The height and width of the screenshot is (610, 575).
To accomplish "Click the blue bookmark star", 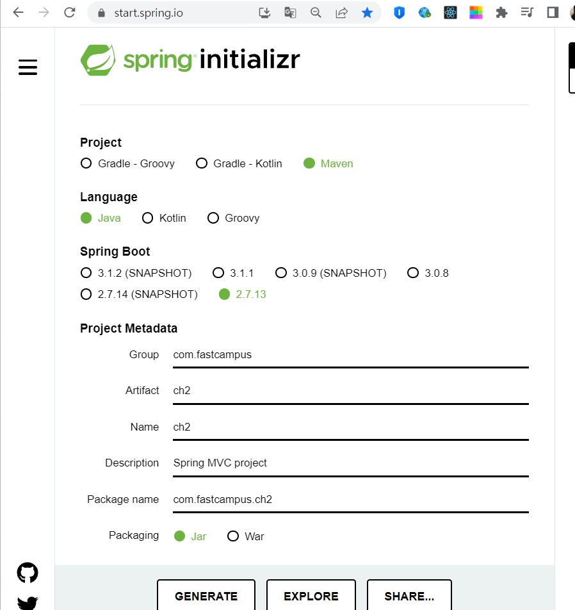I will 367,13.
